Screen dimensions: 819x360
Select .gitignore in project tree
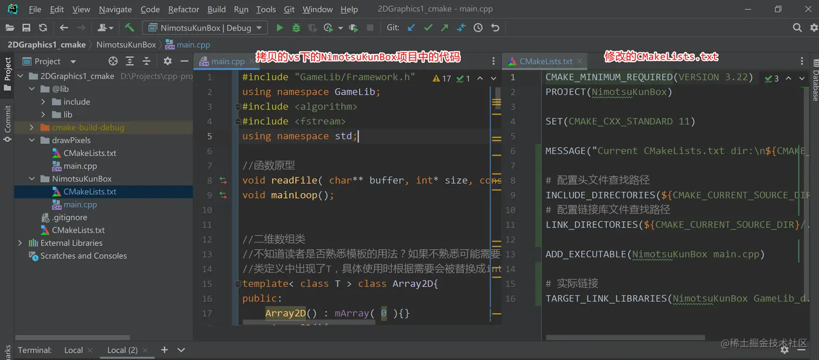pos(69,217)
